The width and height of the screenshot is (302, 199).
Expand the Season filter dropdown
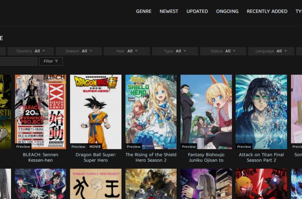[79, 51]
